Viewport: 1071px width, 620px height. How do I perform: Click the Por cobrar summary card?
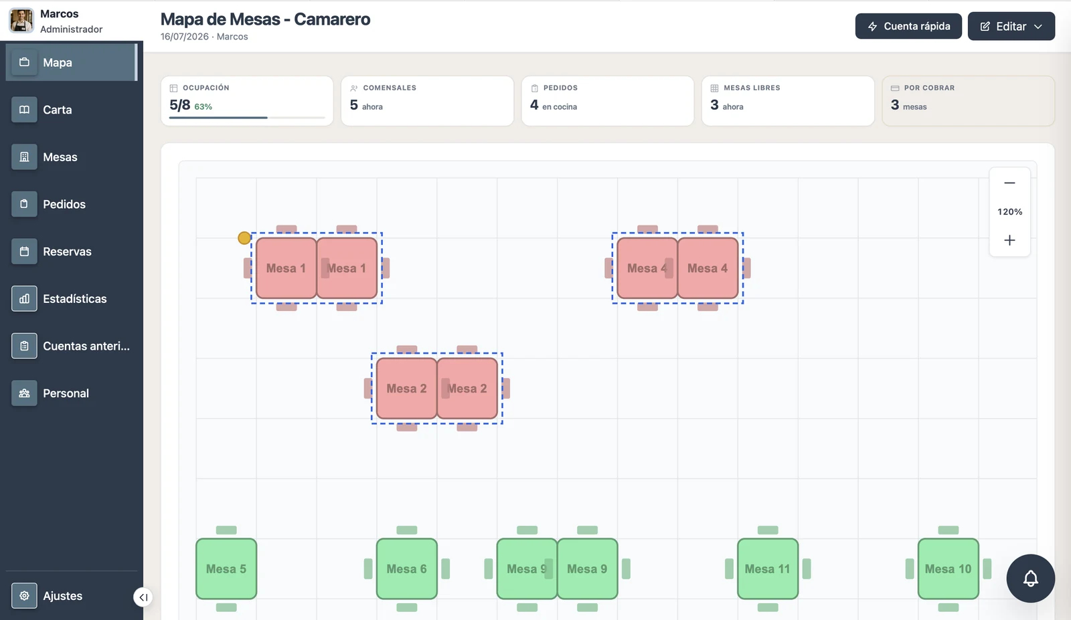[x=968, y=101]
